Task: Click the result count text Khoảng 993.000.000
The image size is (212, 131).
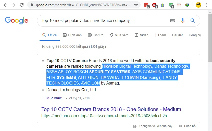Action: pos(74,46)
